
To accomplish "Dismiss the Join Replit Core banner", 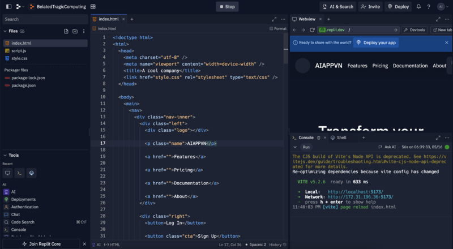I will coord(84,244).
